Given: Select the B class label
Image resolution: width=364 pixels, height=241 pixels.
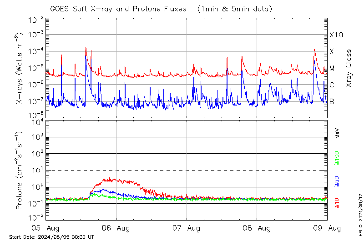Looking at the screenshot, I should (332, 101).
